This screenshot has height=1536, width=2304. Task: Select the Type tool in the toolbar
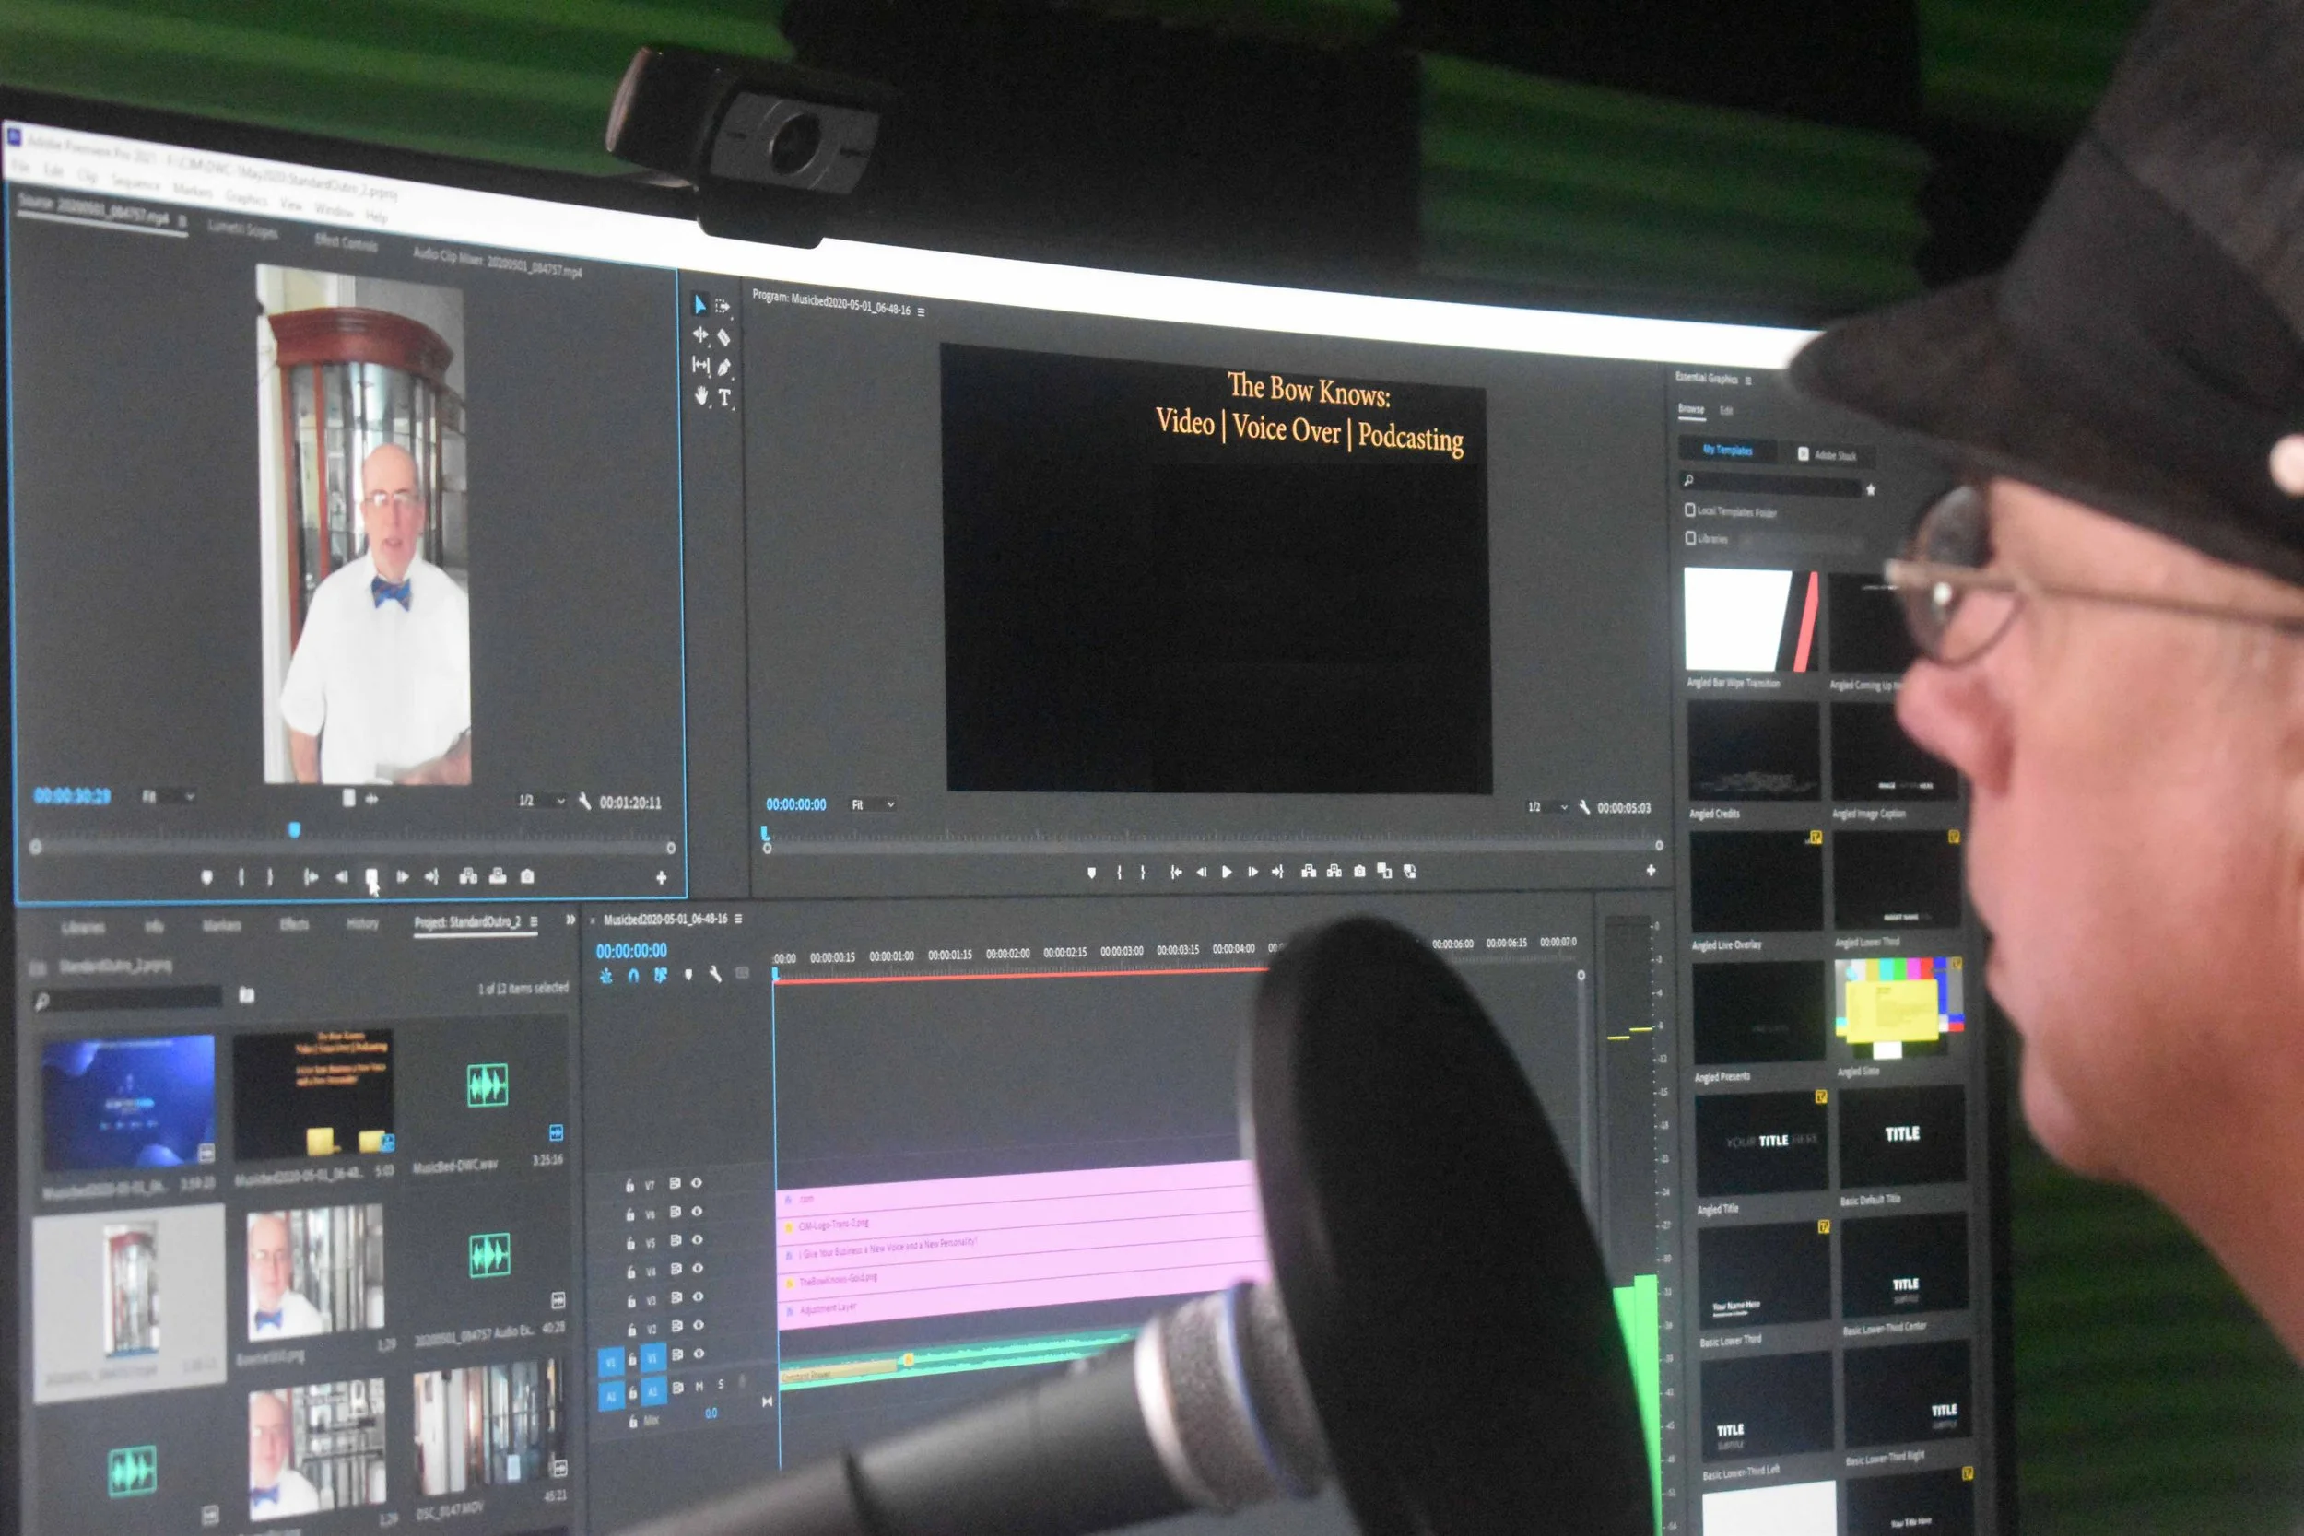tap(725, 398)
